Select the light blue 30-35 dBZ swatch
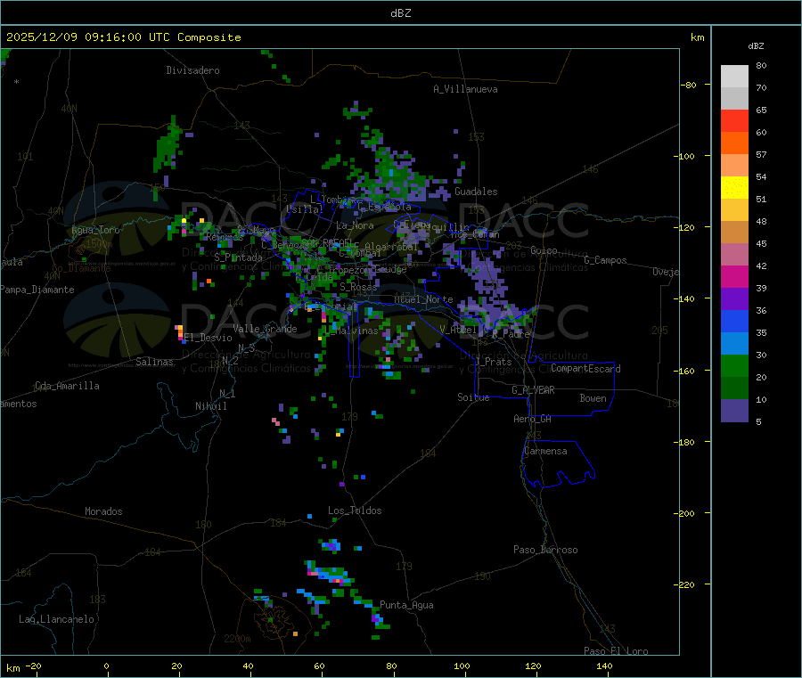The height and width of the screenshot is (678, 802). (734, 344)
